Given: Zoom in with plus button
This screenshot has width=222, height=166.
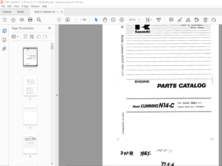Looking at the screenshot, I should [122, 20].
